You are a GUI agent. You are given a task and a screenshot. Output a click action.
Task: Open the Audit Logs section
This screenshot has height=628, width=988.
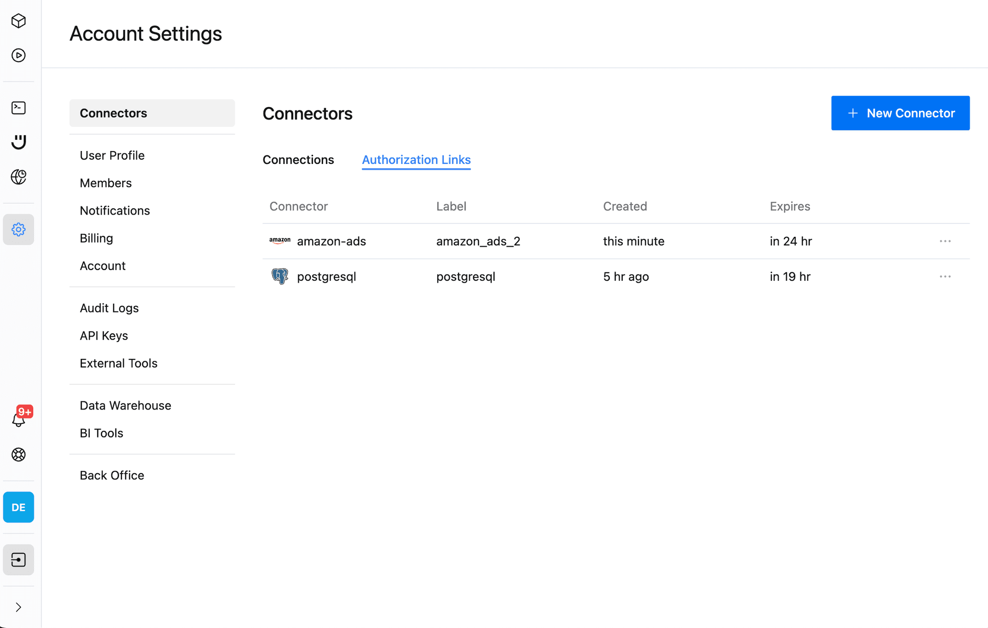coord(109,307)
